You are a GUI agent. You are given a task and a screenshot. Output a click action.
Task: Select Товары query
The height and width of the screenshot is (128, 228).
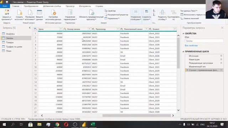pyautogui.click(x=16, y=42)
